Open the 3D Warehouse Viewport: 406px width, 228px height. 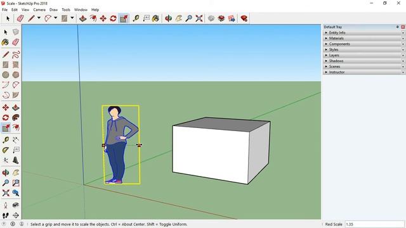point(211,18)
